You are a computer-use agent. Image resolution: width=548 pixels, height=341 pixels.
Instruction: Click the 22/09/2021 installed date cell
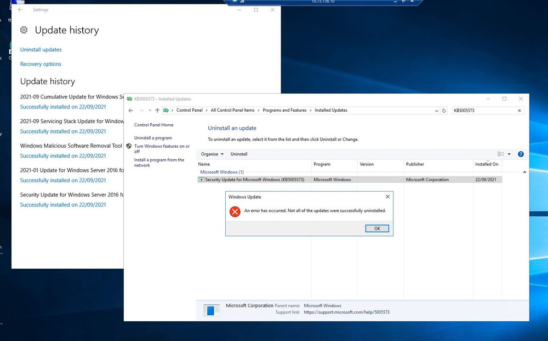486,180
